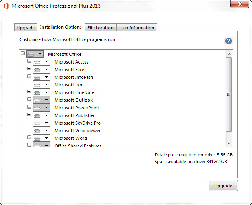Click the Upgrade button at bottom right
This screenshot has width=252, height=205.
coord(223,186)
